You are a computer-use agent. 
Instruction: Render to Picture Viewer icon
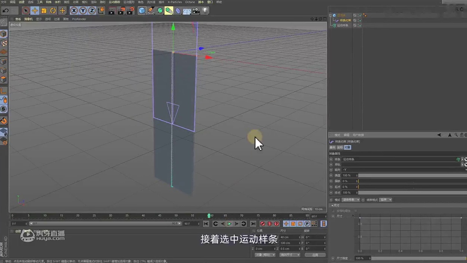pos(121,11)
